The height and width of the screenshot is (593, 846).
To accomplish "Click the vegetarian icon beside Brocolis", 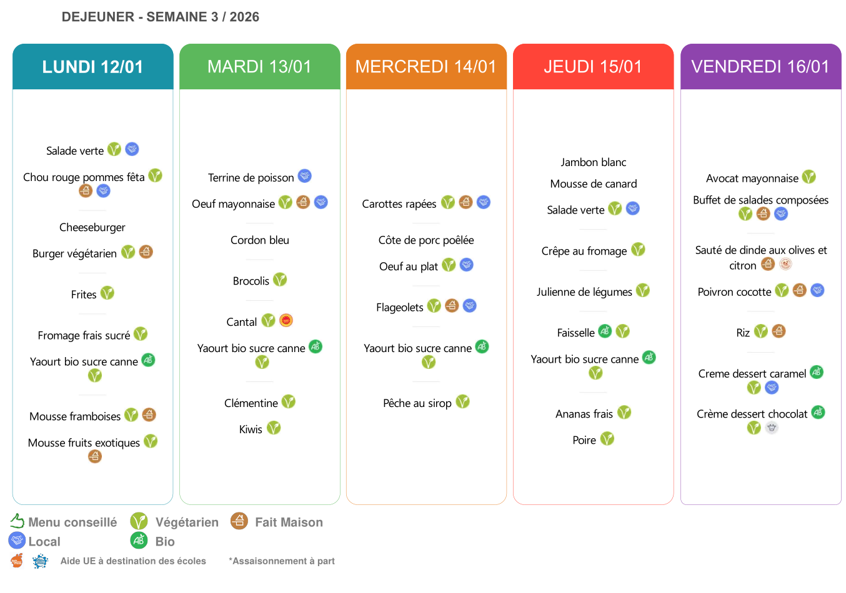I will (x=280, y=280).
